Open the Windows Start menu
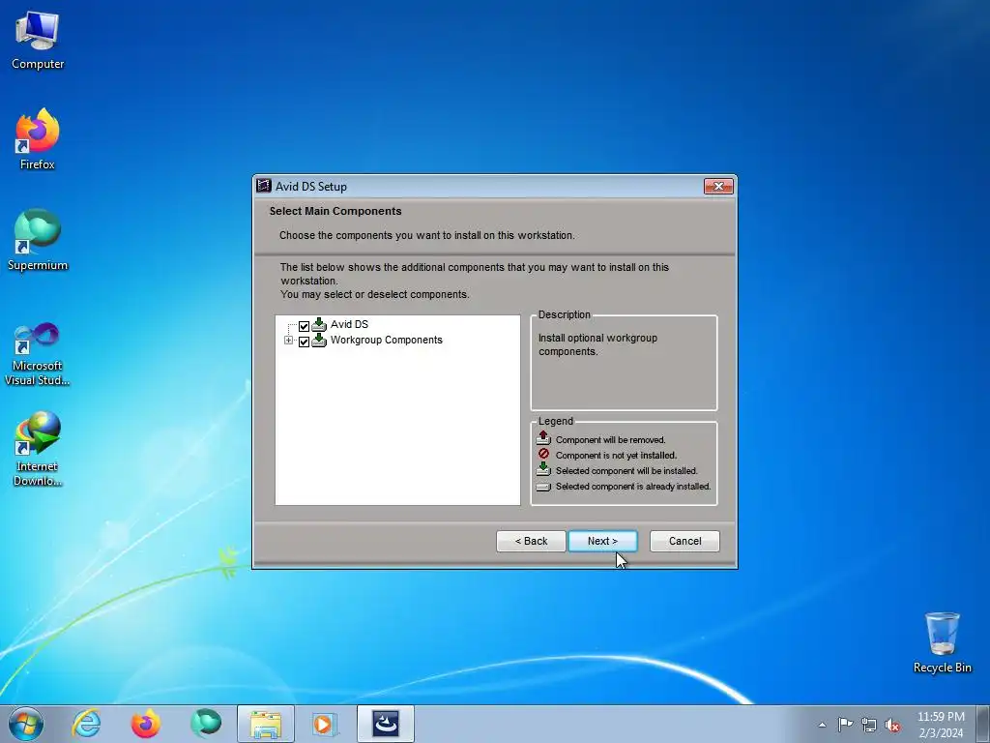The width and height of the screenshot is (990, 743). click(26, 724)
